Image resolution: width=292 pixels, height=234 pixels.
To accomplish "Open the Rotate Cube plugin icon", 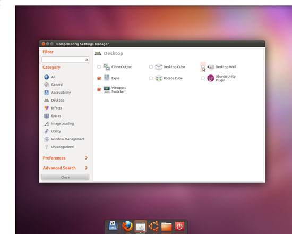I will coord(159,78).
